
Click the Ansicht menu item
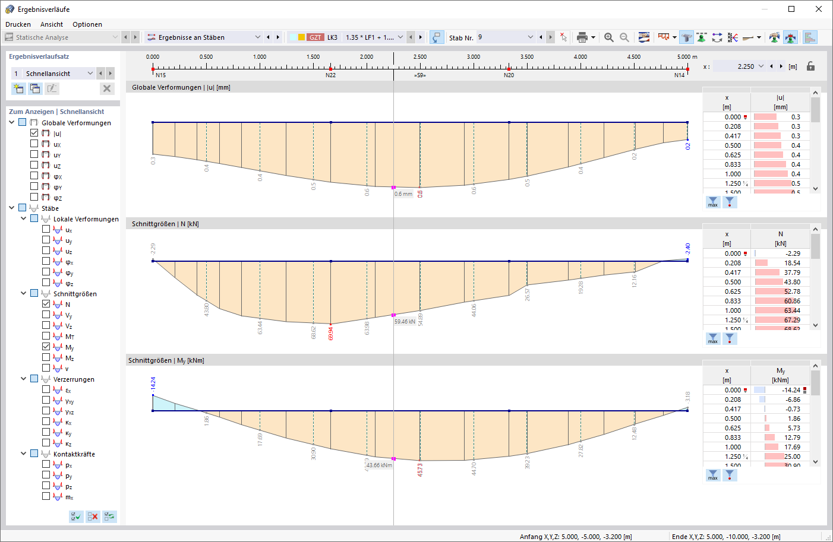(52, 24)
